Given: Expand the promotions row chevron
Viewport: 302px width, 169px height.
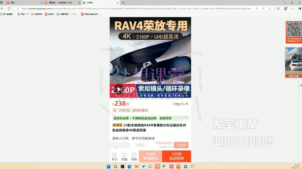Looking at the screenshot, I should (x=188, y=110).
